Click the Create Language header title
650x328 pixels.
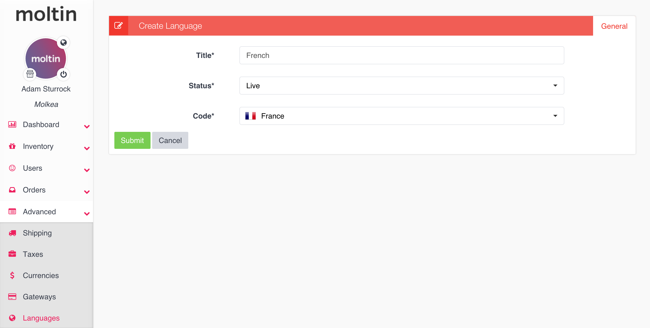(170, 26)
